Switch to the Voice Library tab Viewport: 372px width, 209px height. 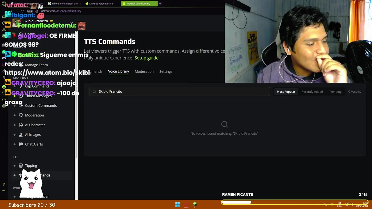119,71
